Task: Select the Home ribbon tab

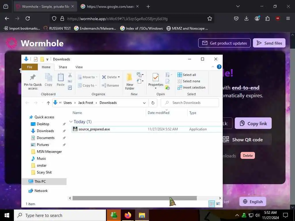Action: [x=46, y=67]
